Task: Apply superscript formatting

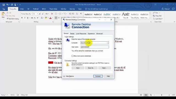Action: pyautogui.click(x=38, y=18)
